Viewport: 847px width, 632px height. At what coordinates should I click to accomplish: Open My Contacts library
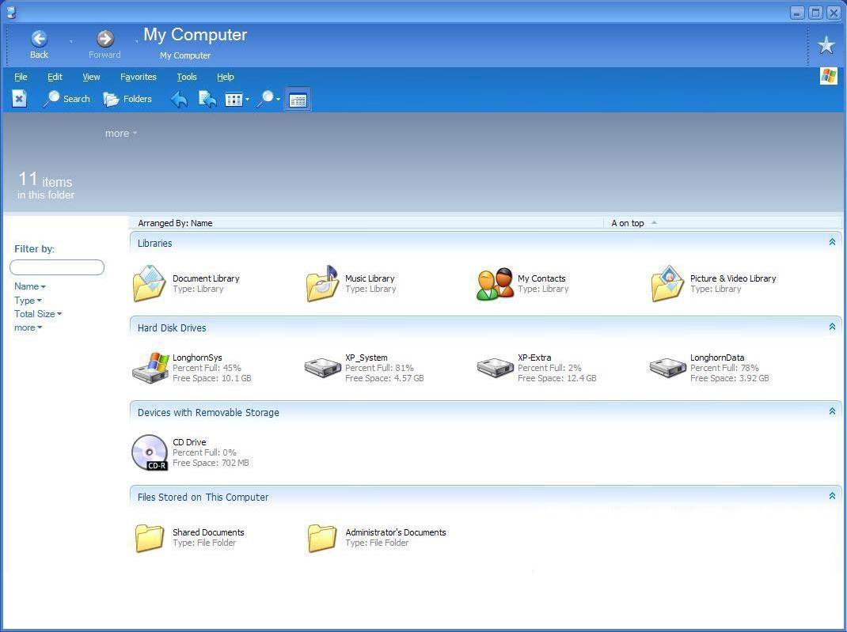495,284
